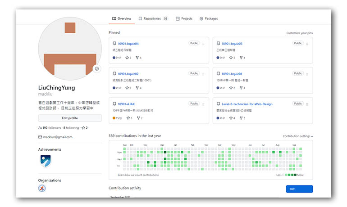Open the Packages tab
The width and height of the screenshot is (347, 207).
[208, 18]
